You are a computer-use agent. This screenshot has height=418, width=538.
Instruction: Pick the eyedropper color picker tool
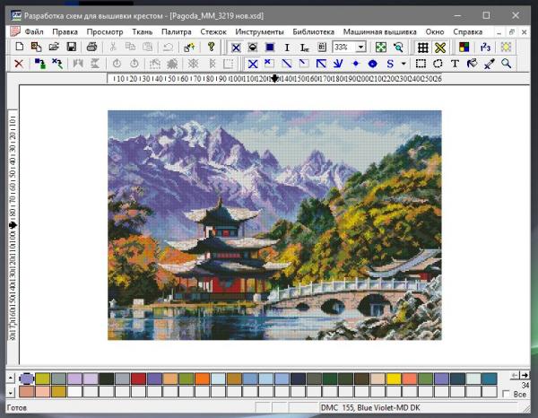click(490, 64)
